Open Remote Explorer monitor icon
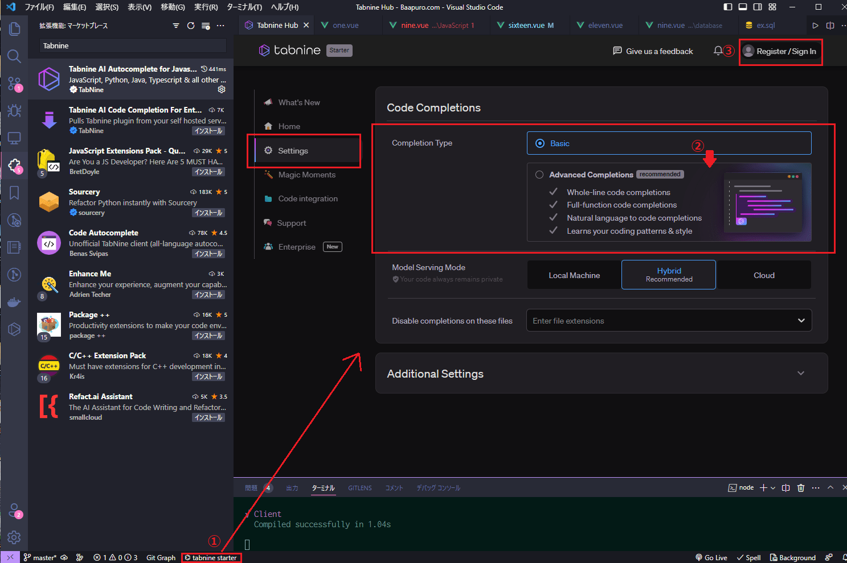This screenshot has height=563, width=847. [x=14, y=138]
